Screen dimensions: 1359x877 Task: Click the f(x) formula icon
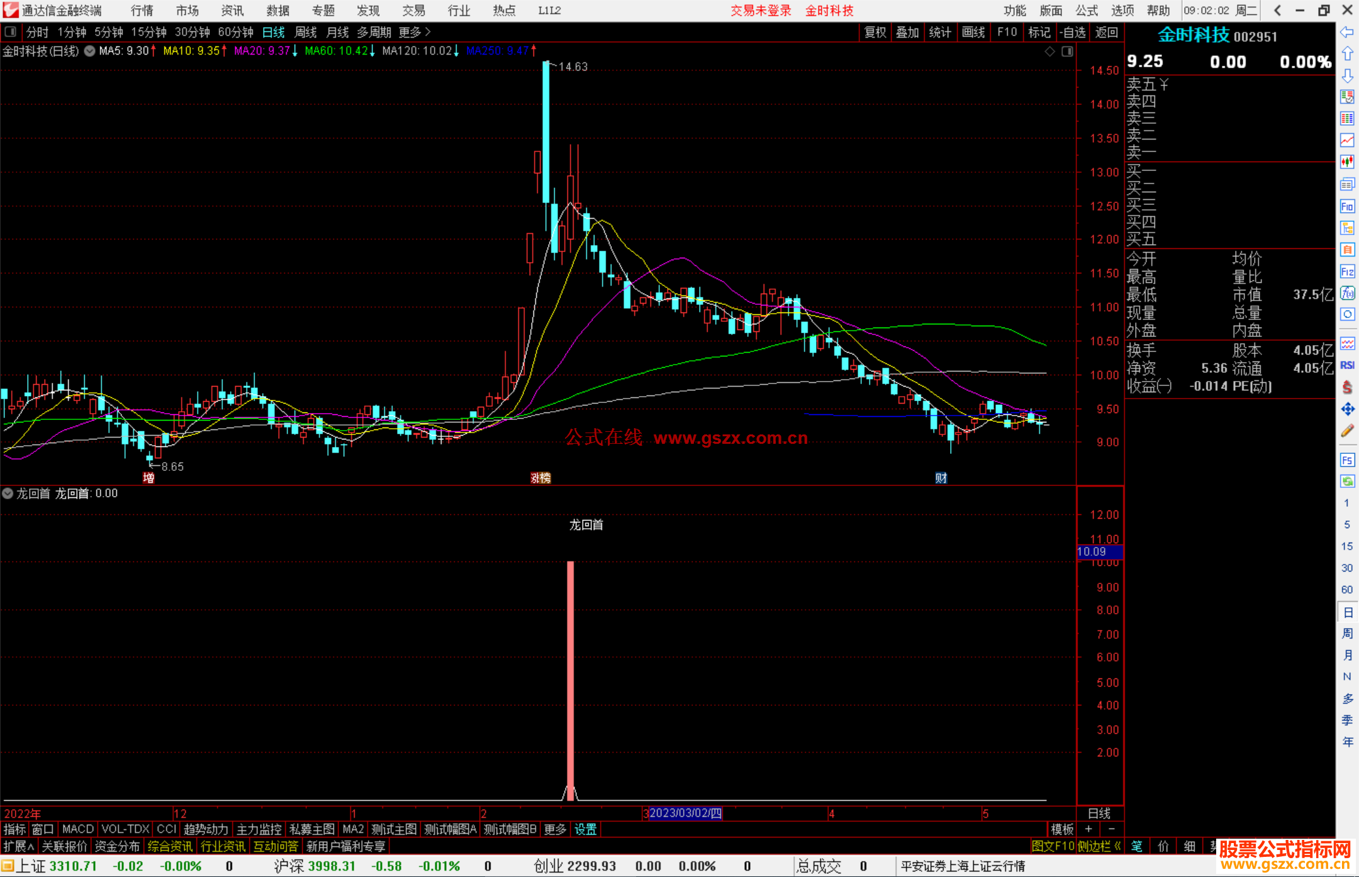1347,294
